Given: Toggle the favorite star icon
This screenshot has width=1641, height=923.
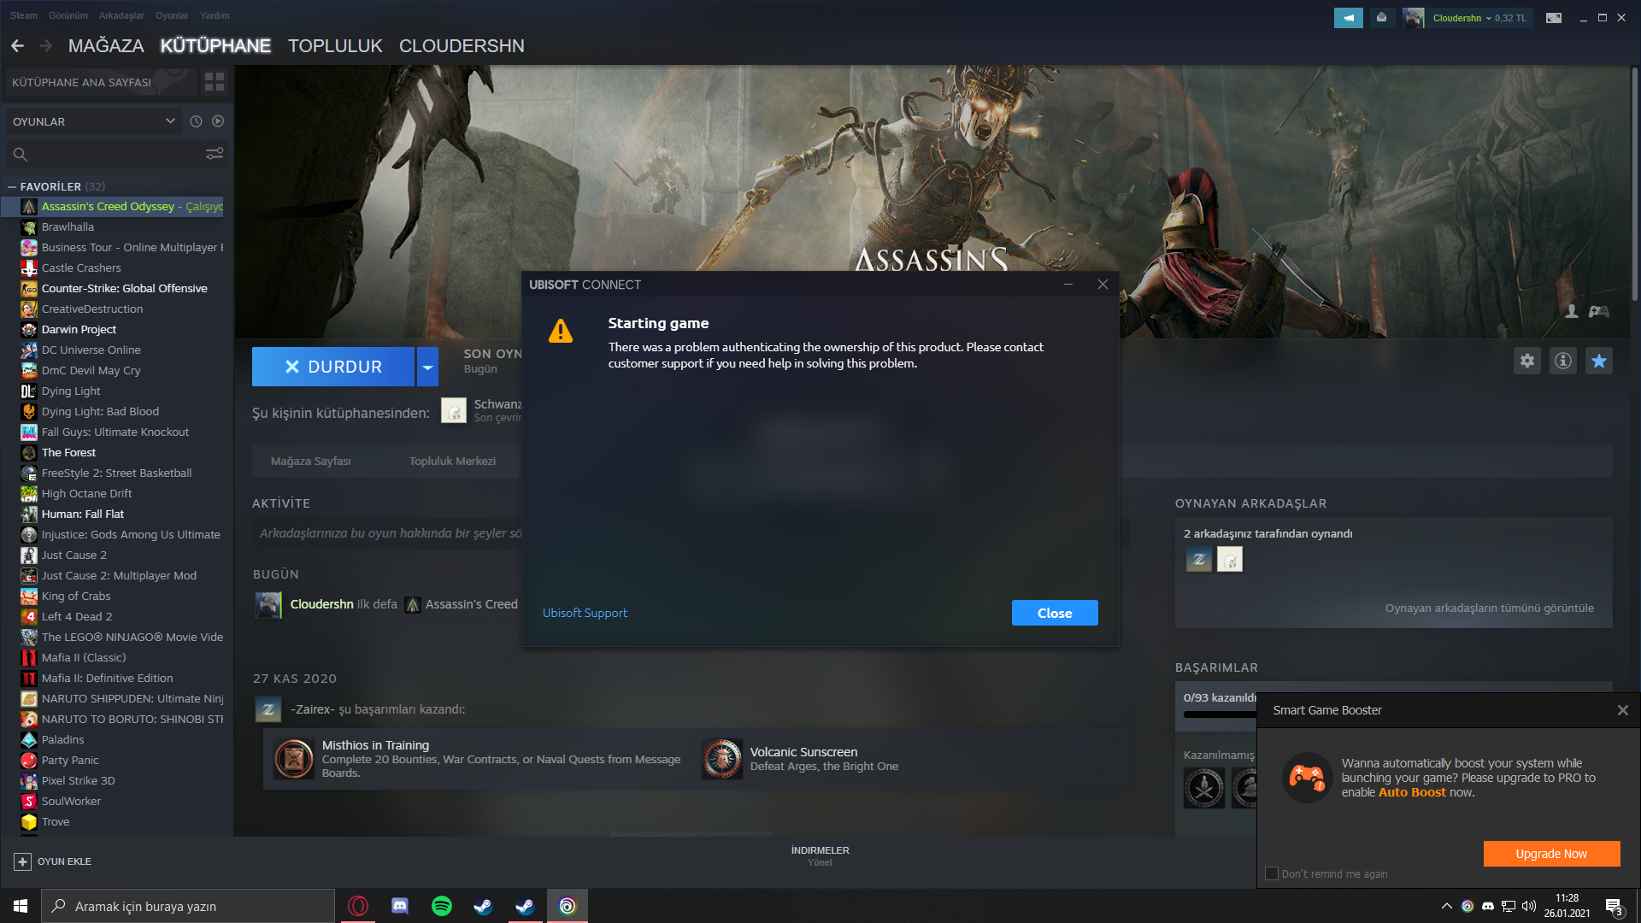Looking at the screenshot, I should coord(1599,361).
